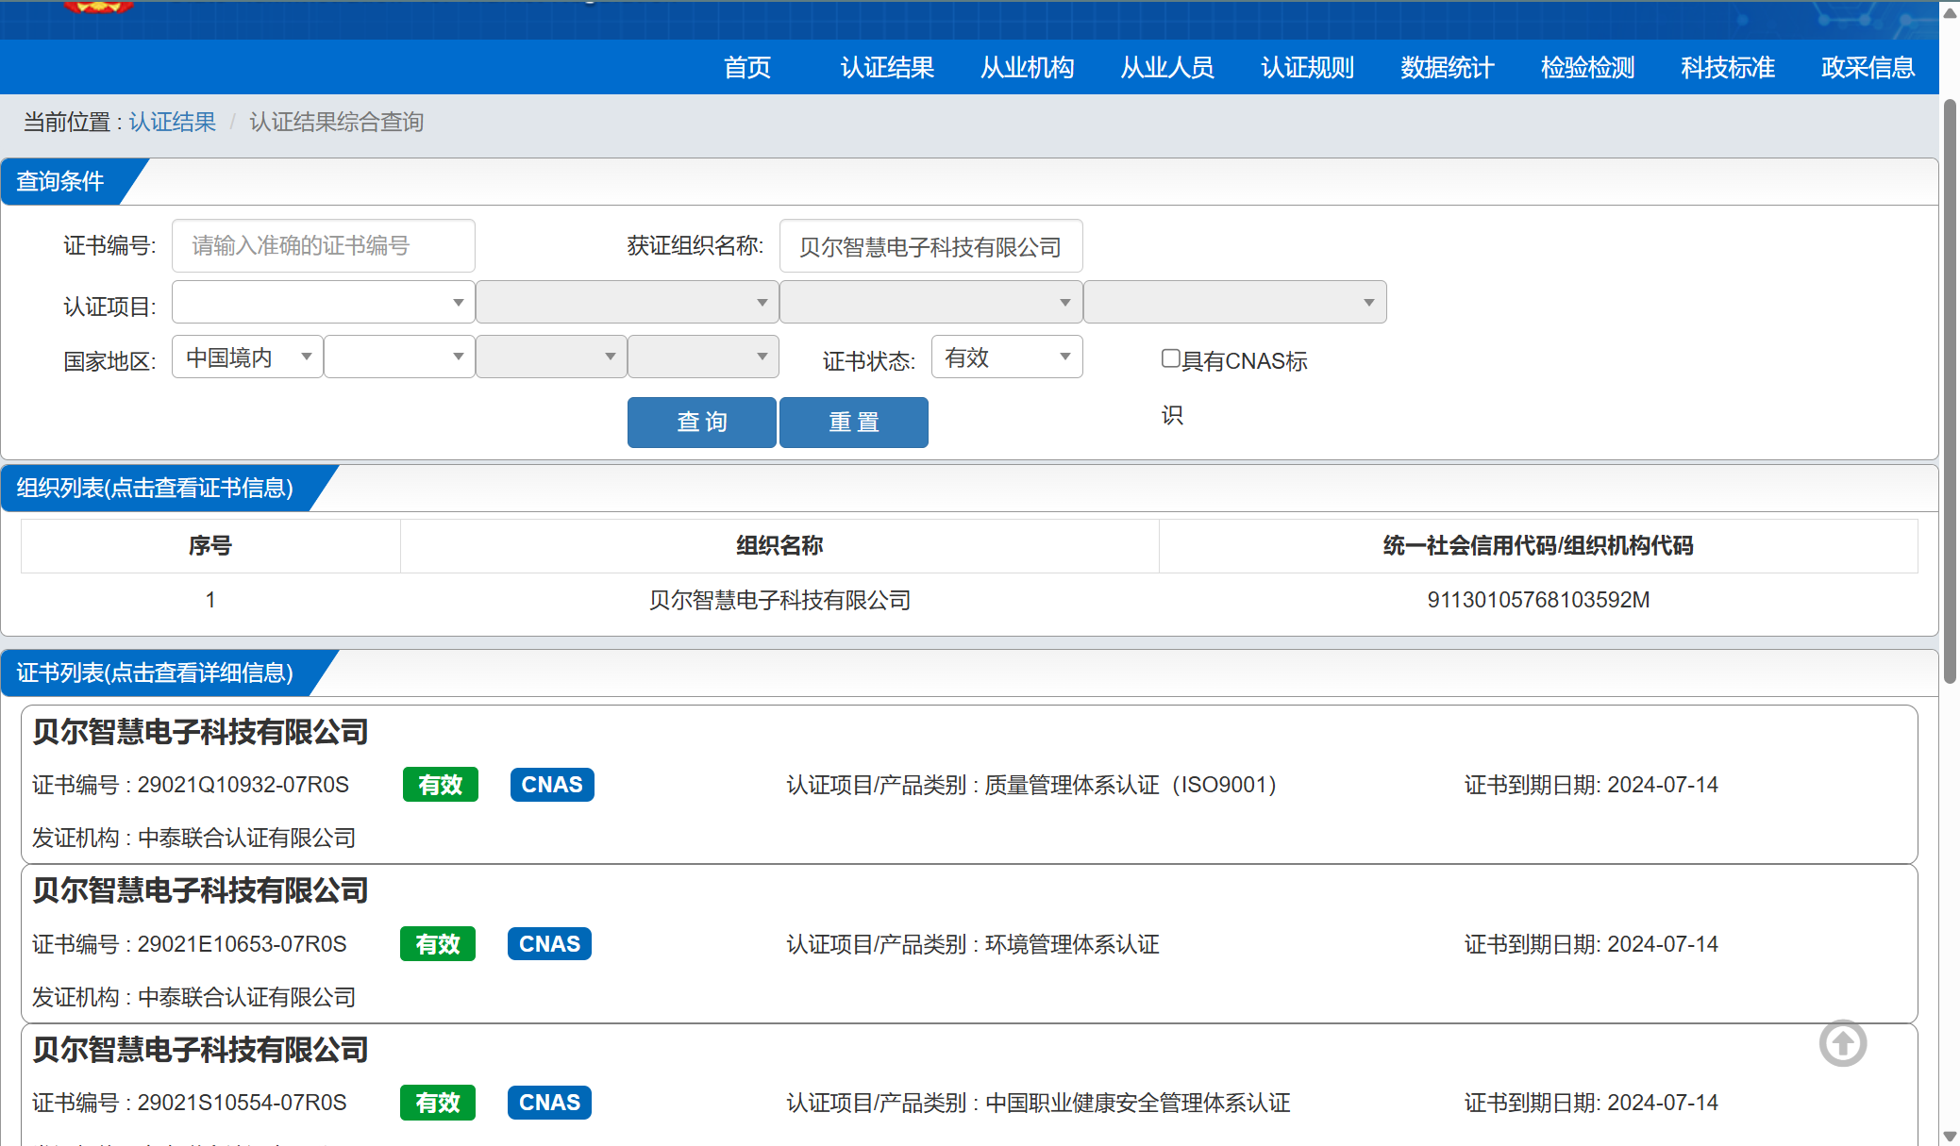Click the scrollbar down arrow
Screen dimensions: 1960x1146
pyautogui.click(x=1950, y=1135)
